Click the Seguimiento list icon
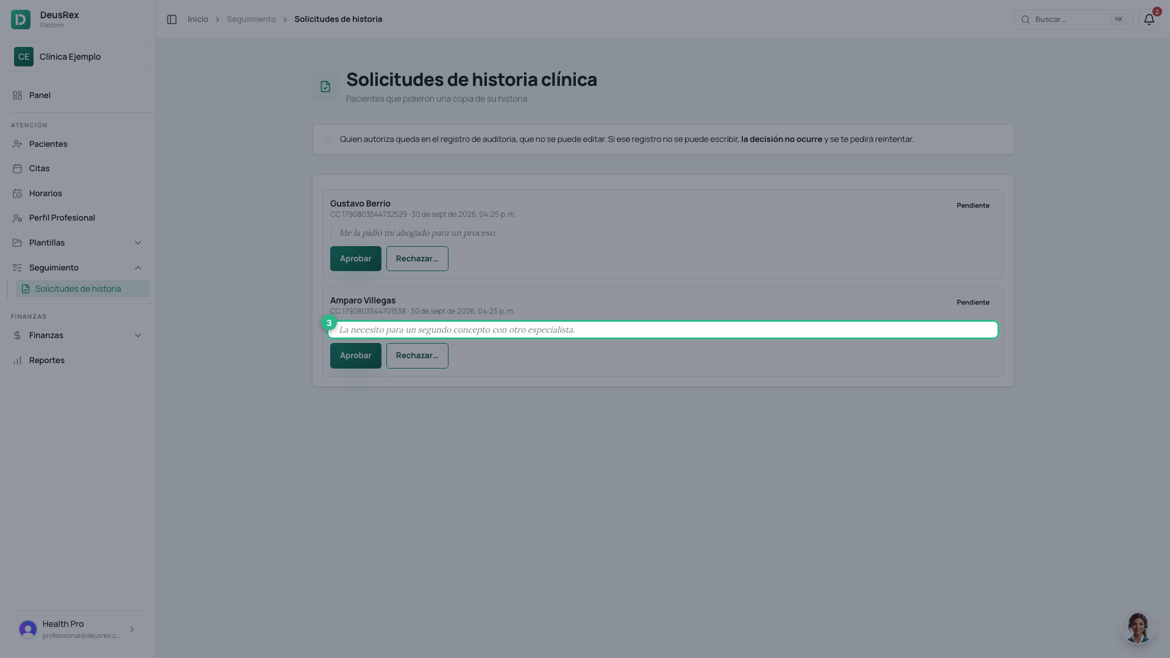Viewport: 1170px width, 658px height. pos(17,268)
